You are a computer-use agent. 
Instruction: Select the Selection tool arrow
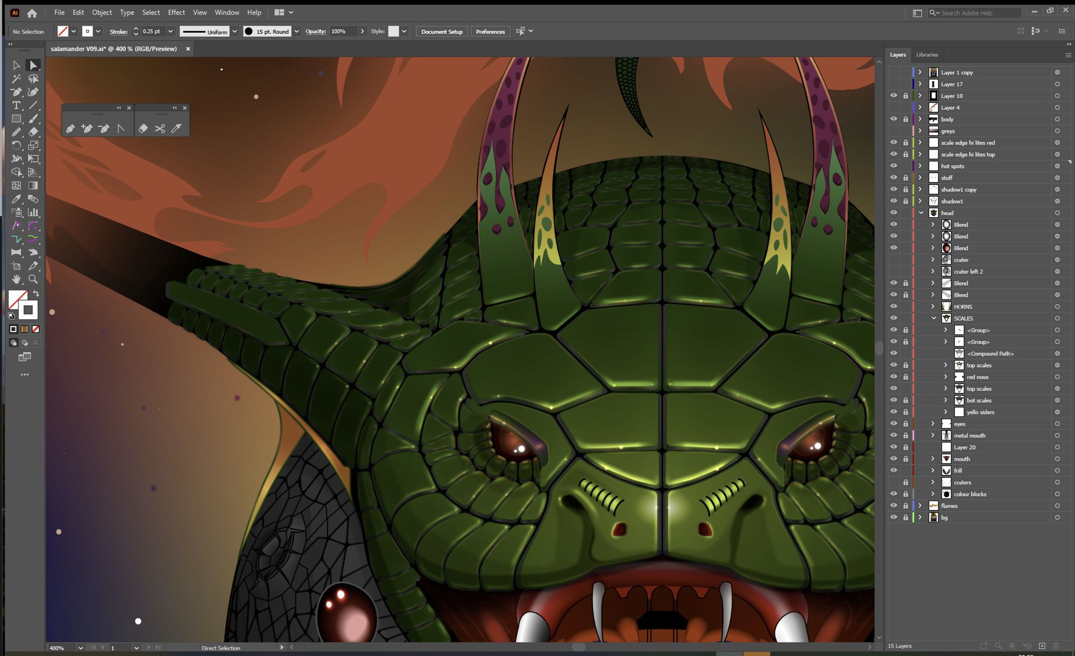[x=16, y=65]
